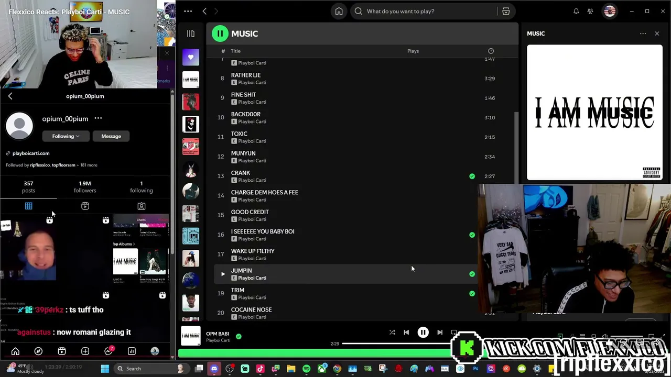The height and width of the screenshot is (377, 671).
Task: Open the Instagram home icon
Action: coord(15,351)
